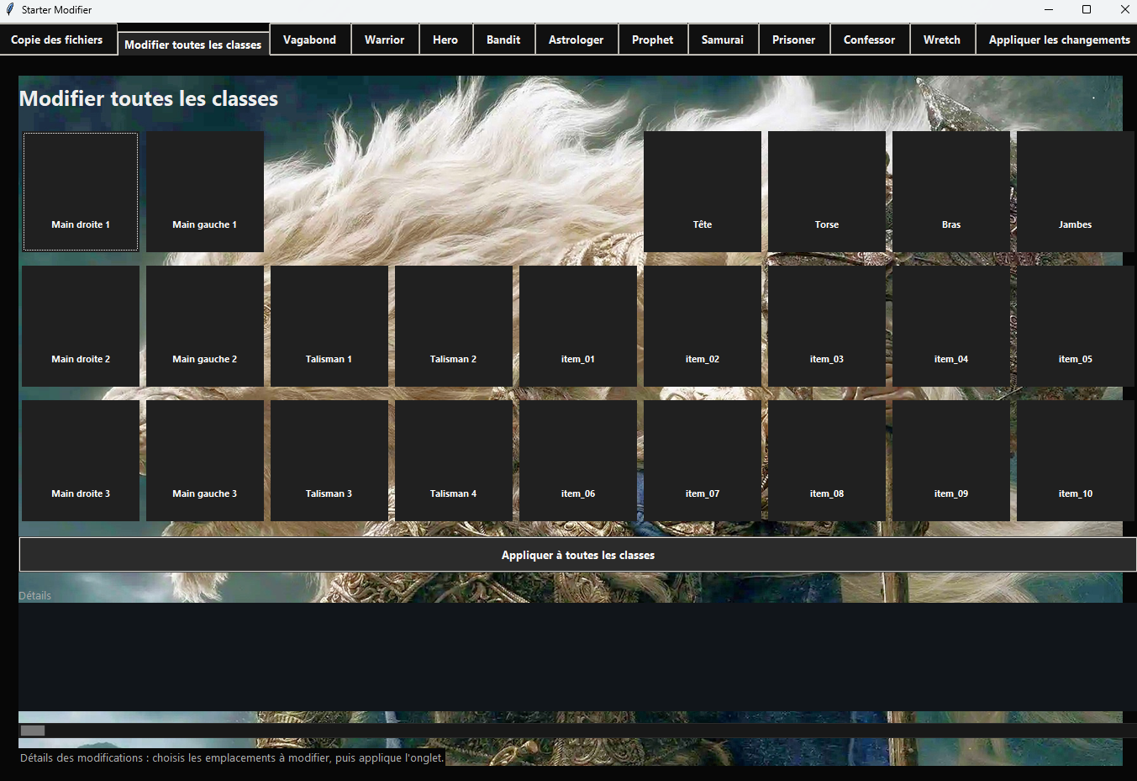Click the item_07 slot
Screen dimensions: 1137x781
click(x=703, y=461)
